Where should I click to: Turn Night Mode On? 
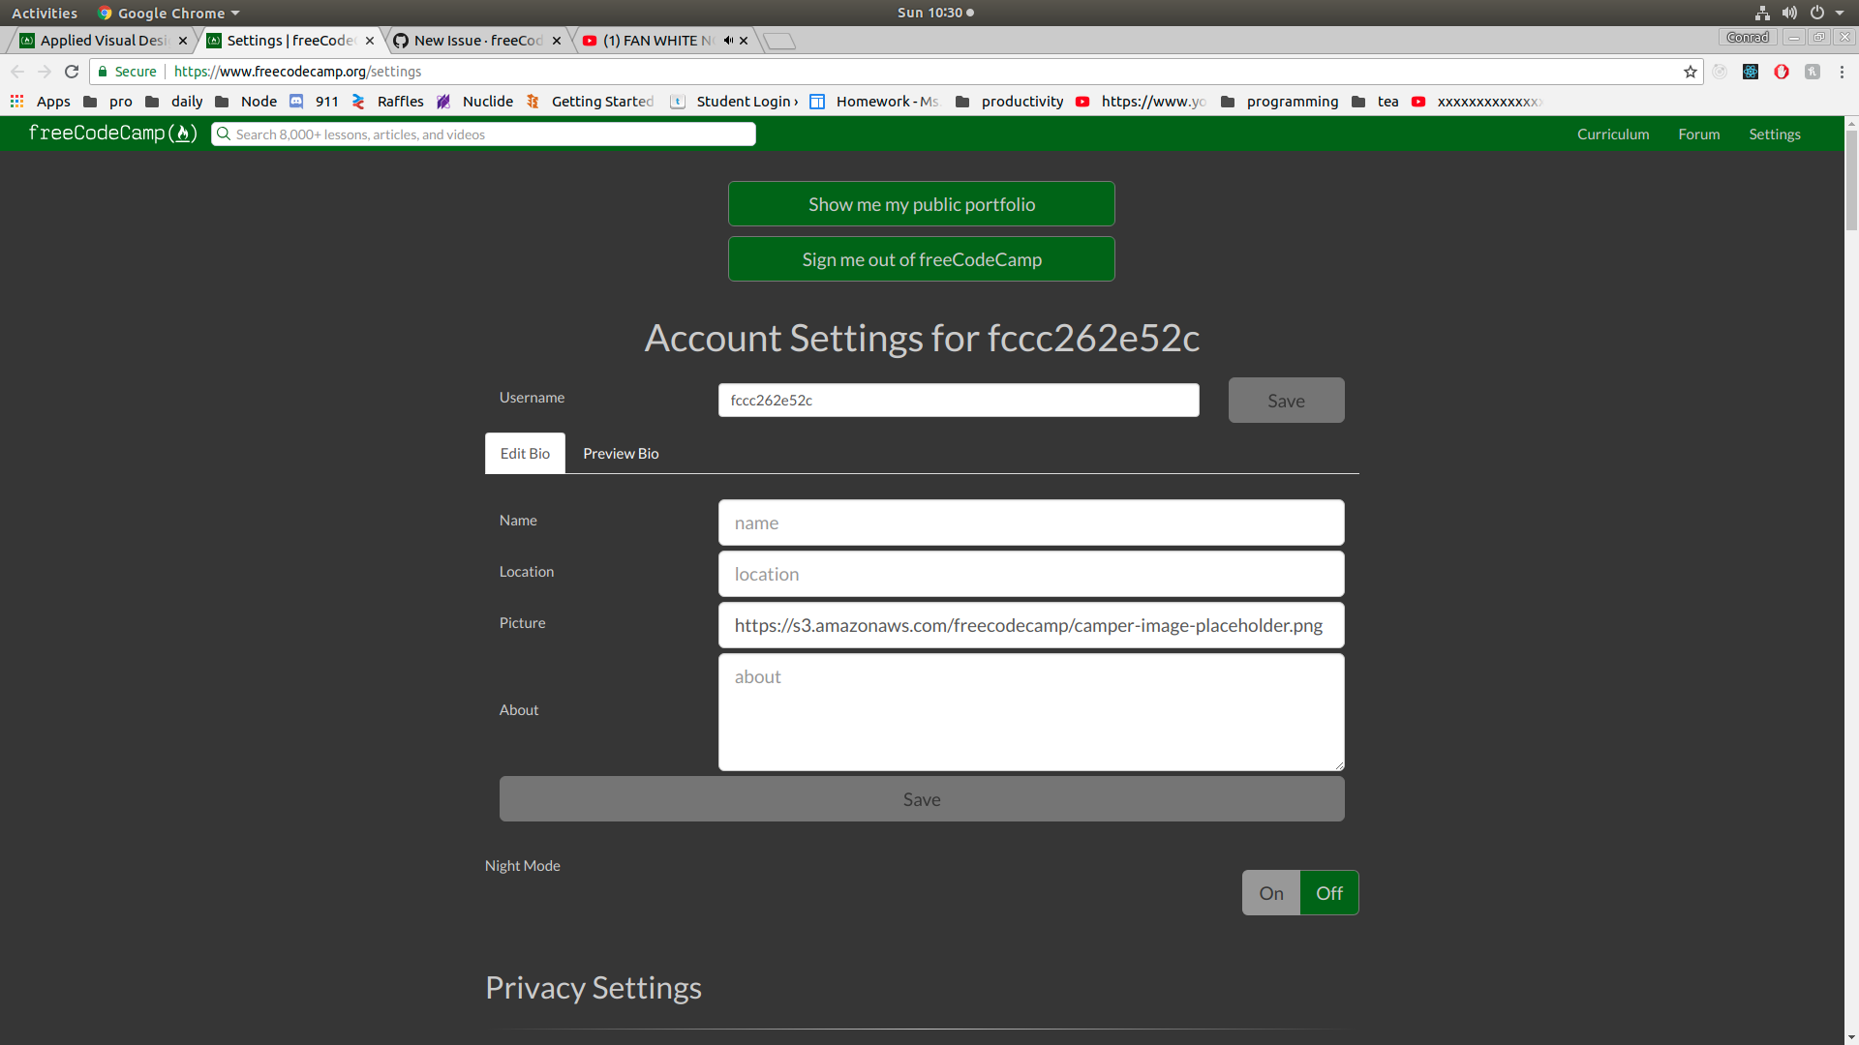tap(1270, 893)
